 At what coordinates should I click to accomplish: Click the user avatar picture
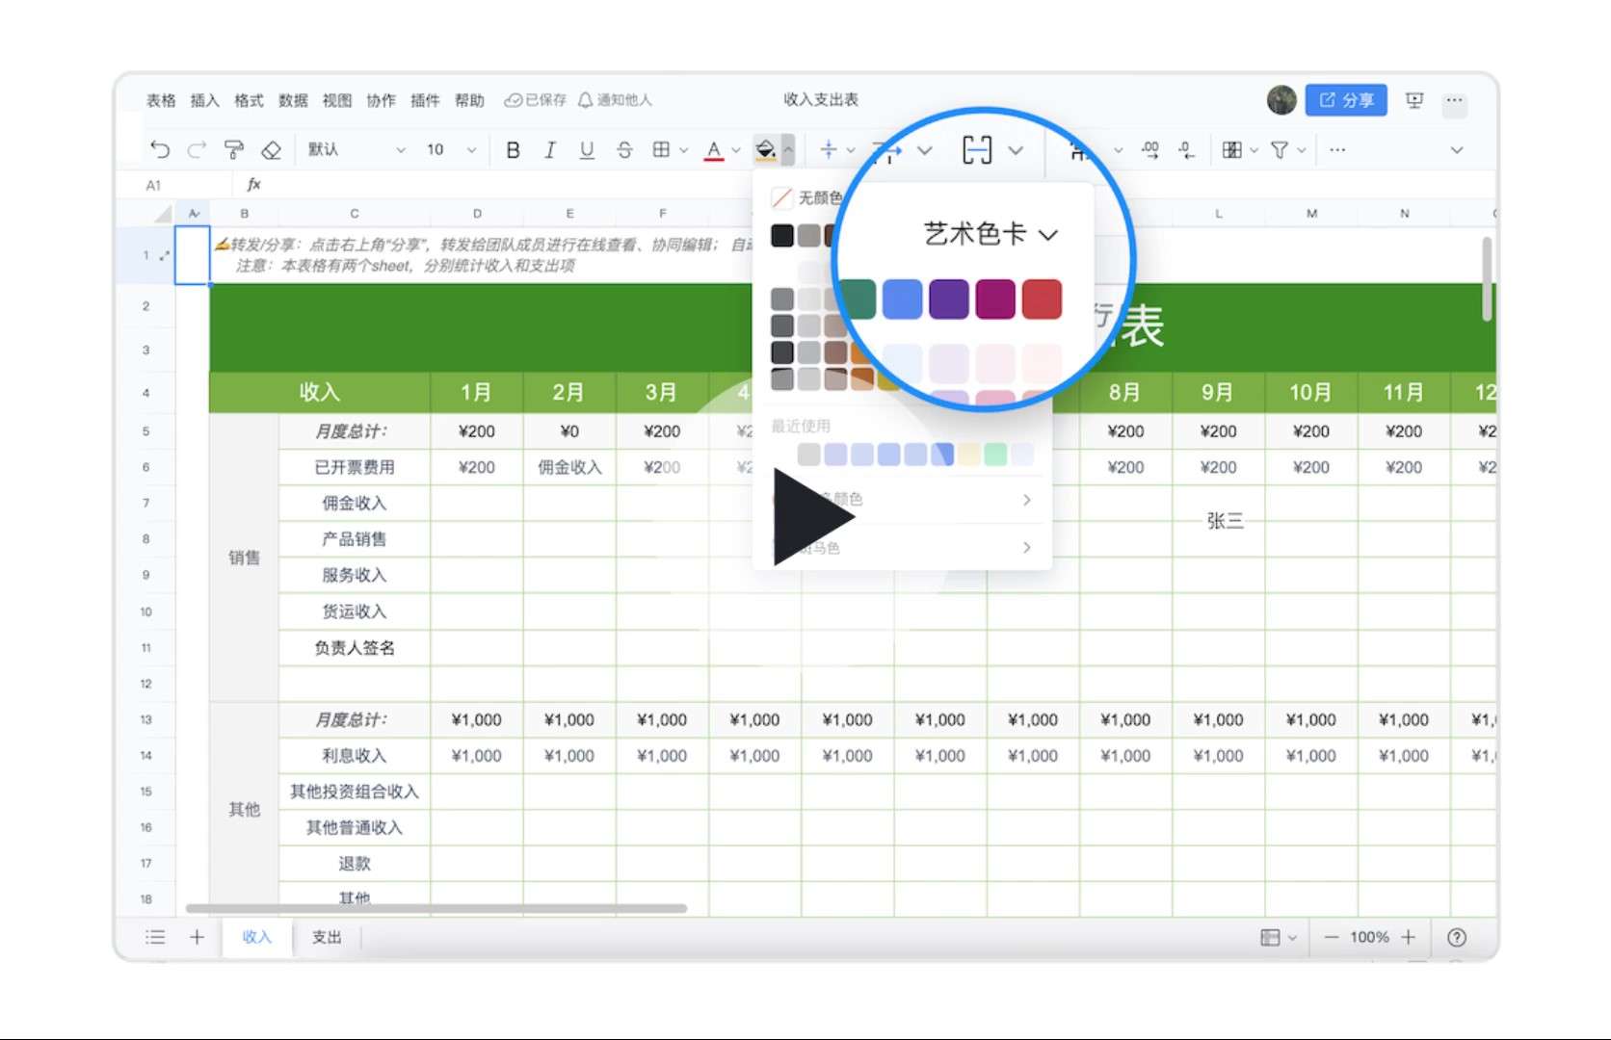[1281, 100]
